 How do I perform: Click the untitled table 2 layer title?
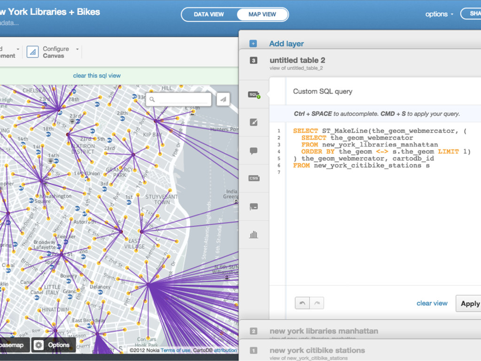(297, 60)
